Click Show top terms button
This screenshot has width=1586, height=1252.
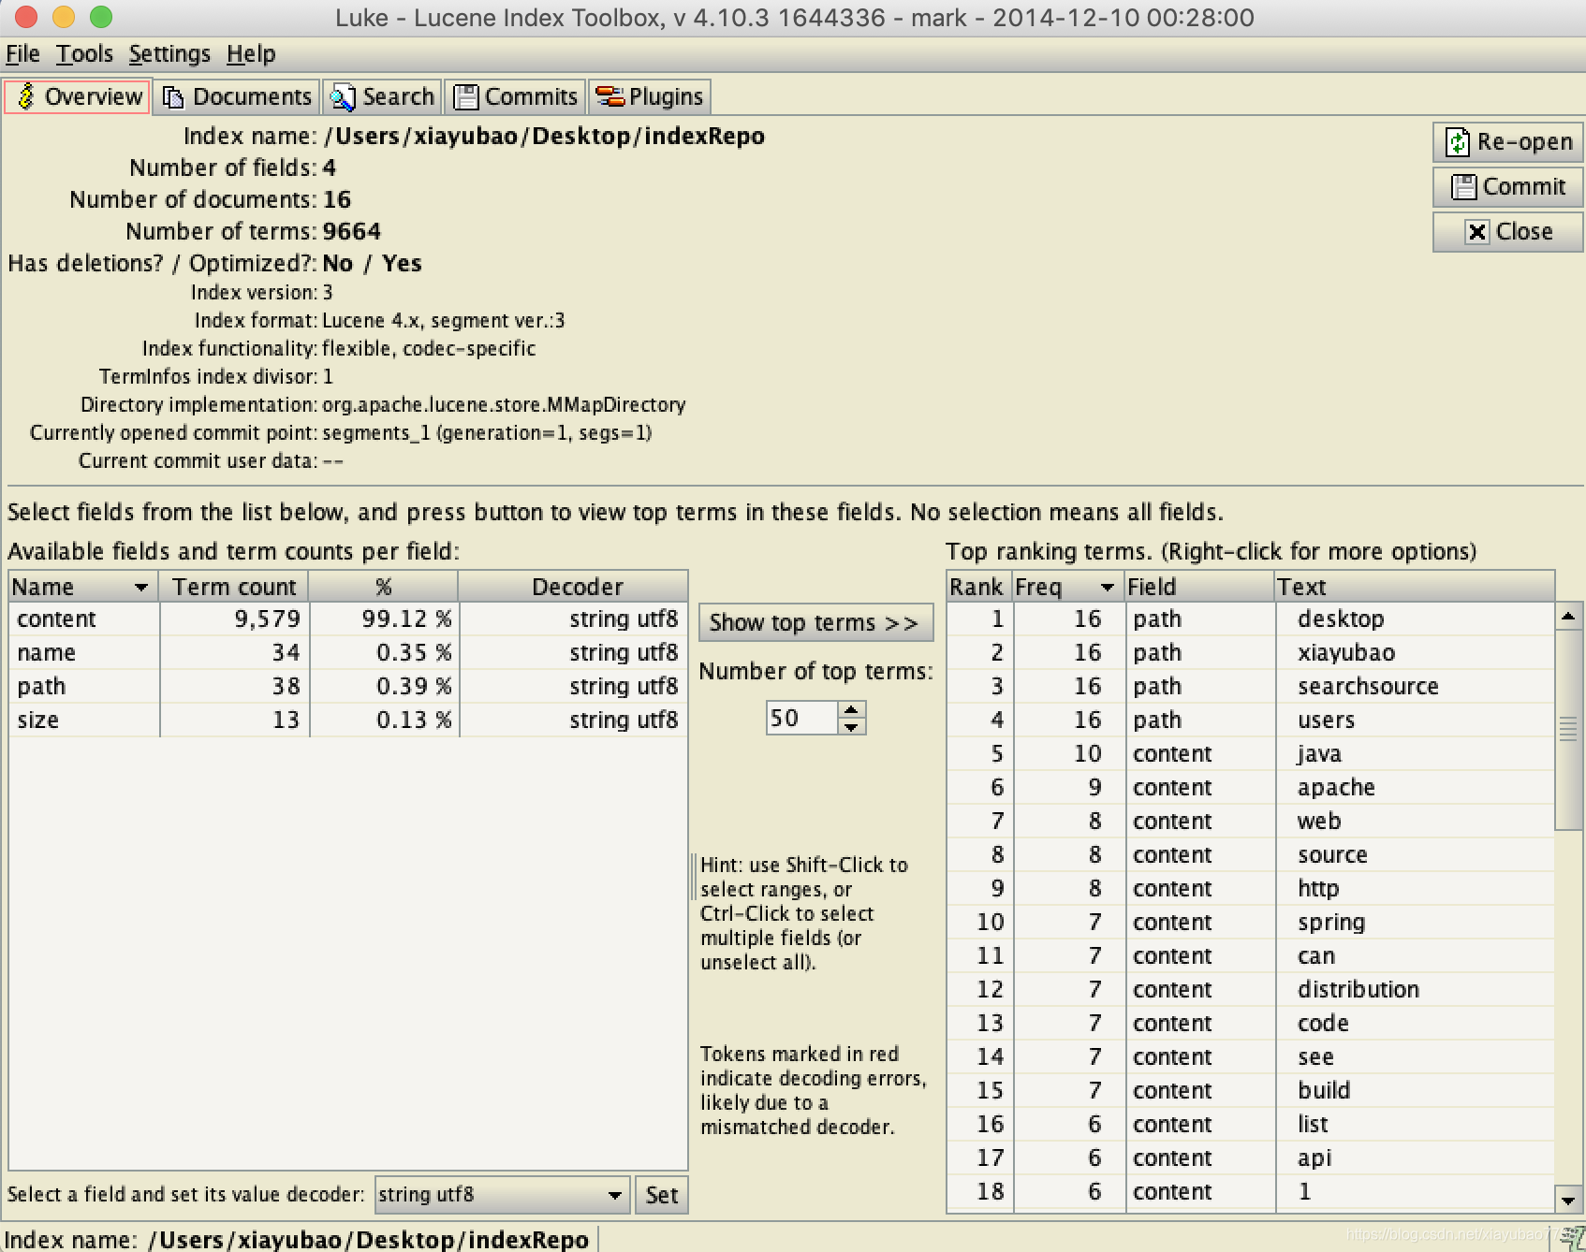(815, 623)
